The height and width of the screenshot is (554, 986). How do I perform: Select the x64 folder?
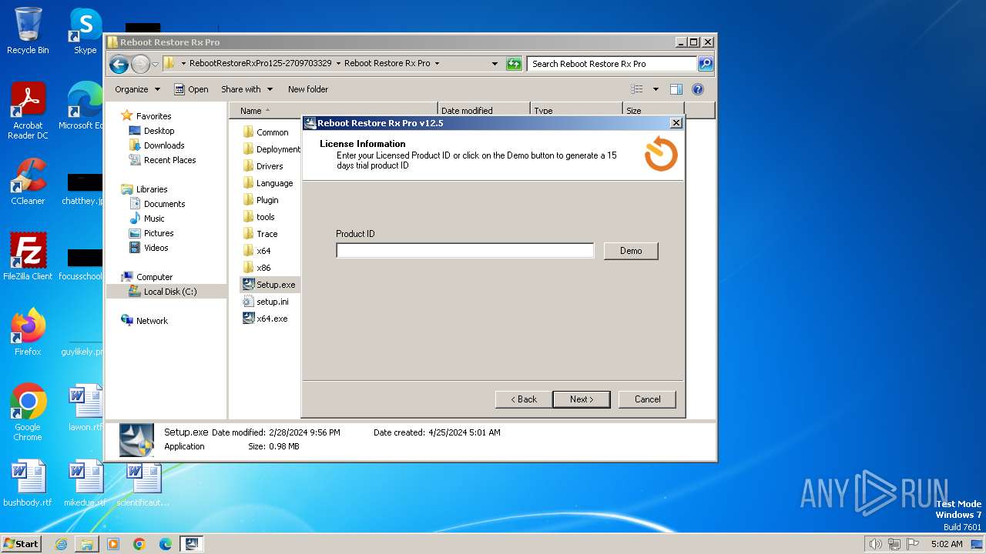pyautogui.click(x=257, y=251)
